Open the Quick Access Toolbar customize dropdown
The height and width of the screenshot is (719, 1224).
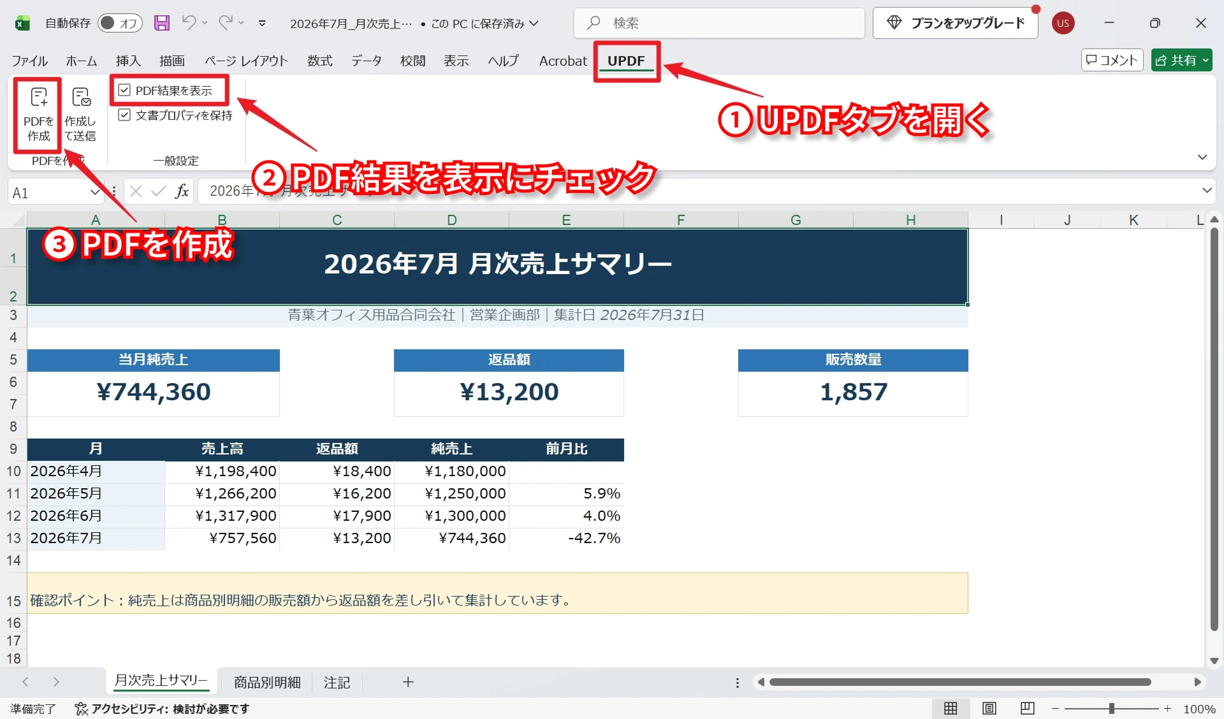pyautogui.click(x=262, y=24)
